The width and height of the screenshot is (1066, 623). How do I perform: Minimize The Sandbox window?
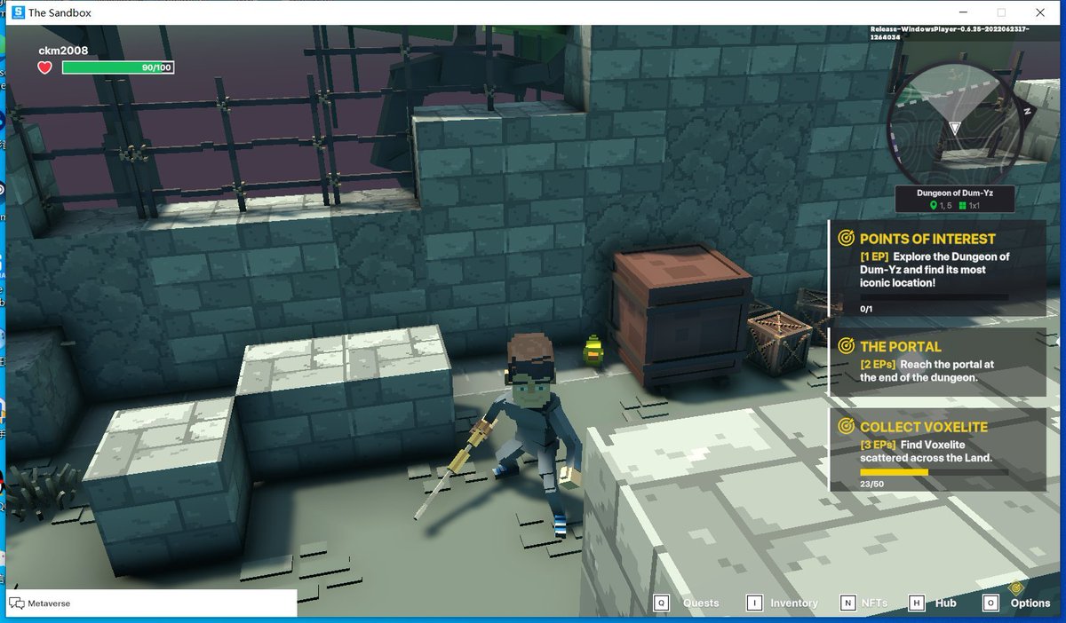(963, 12)
